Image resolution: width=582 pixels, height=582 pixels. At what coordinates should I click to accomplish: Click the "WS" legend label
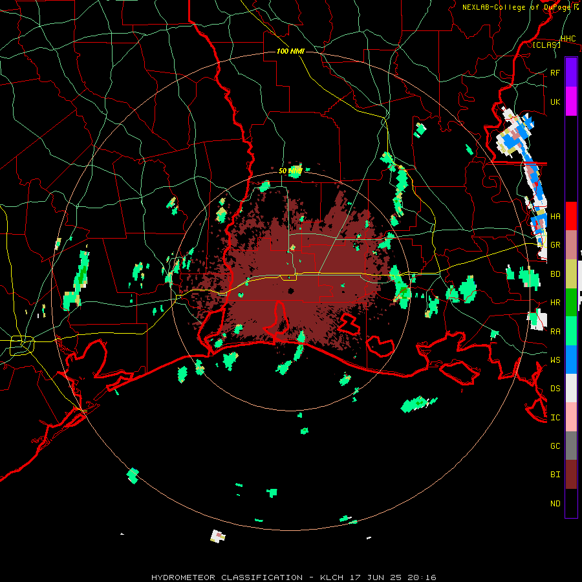pos(555,360)
